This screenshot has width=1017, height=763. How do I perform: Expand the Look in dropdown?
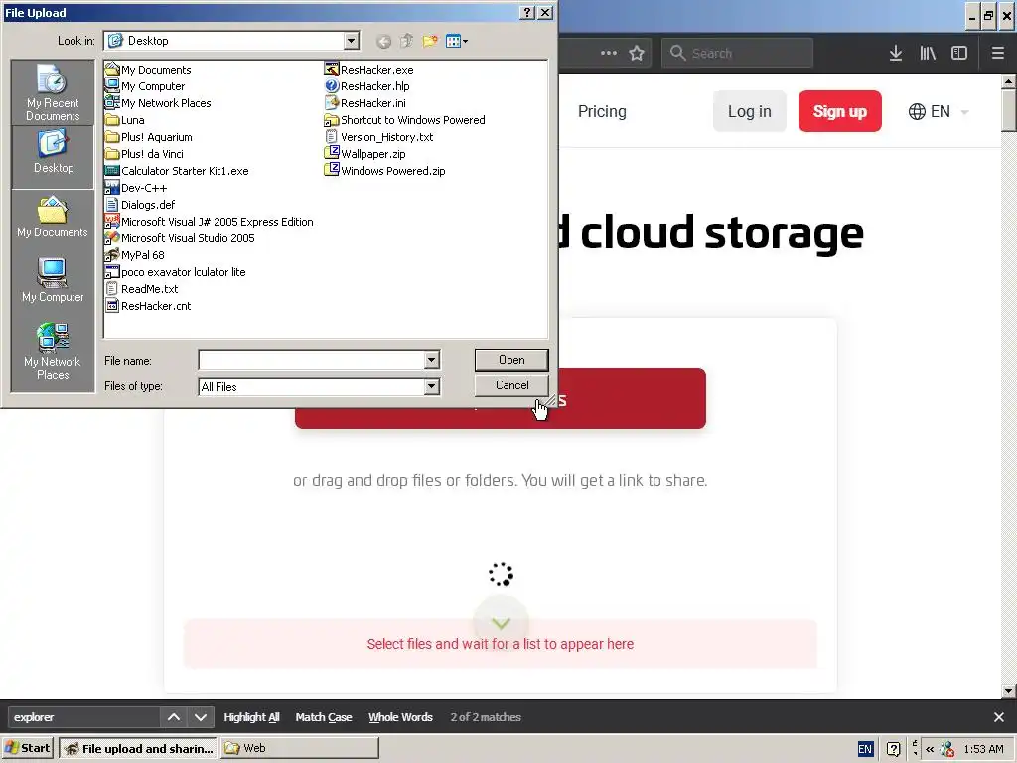click(x=351, y=41)
